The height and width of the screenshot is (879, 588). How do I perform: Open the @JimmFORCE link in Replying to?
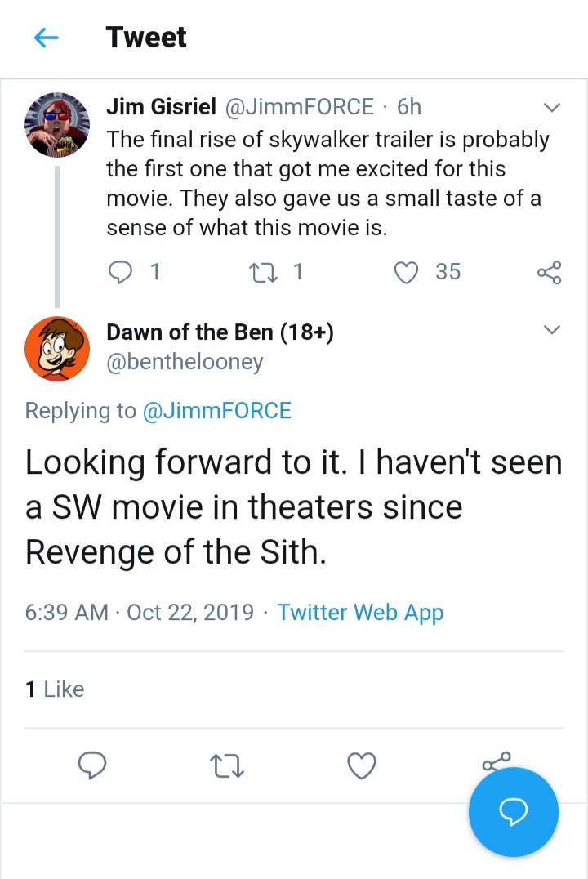pos(217,410)
